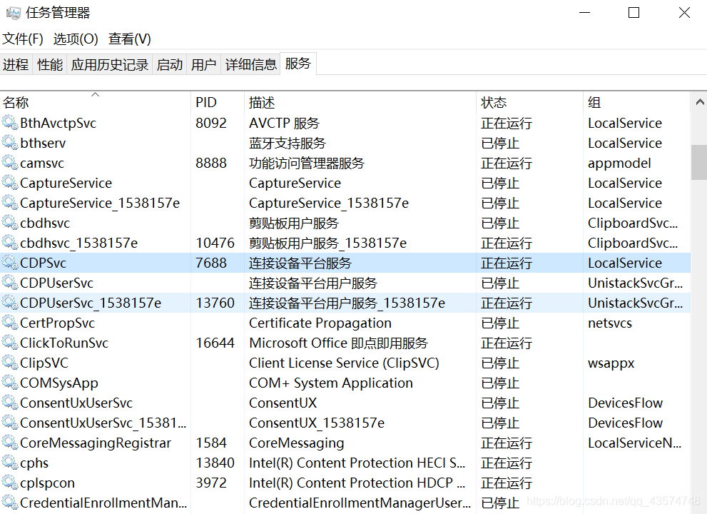Switch to the 进程 tab
Image resolution: width=707 pixels, height=514 pixels.
tap(16, 64)
